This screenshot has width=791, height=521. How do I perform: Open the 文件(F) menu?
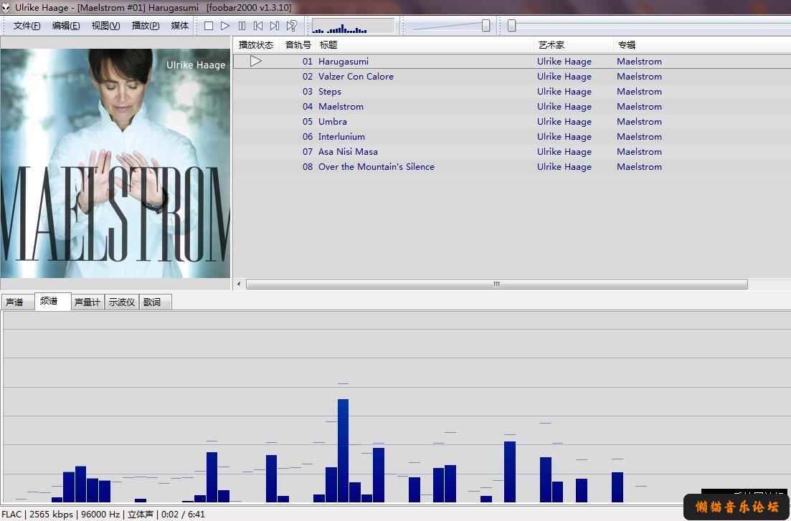[27, 26]
